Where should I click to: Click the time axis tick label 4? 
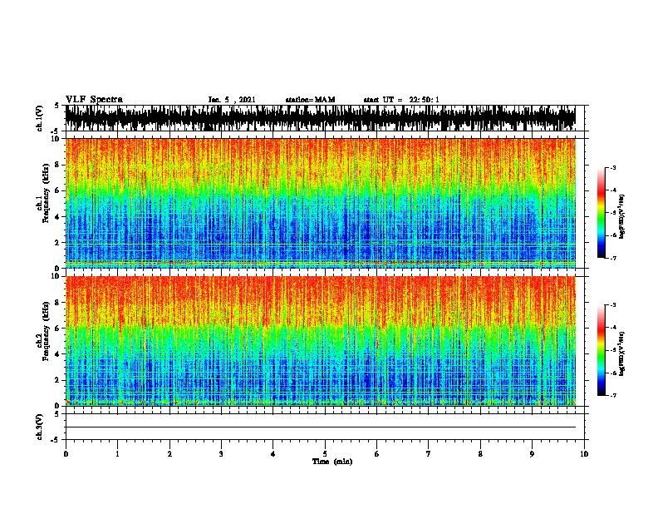273,453
